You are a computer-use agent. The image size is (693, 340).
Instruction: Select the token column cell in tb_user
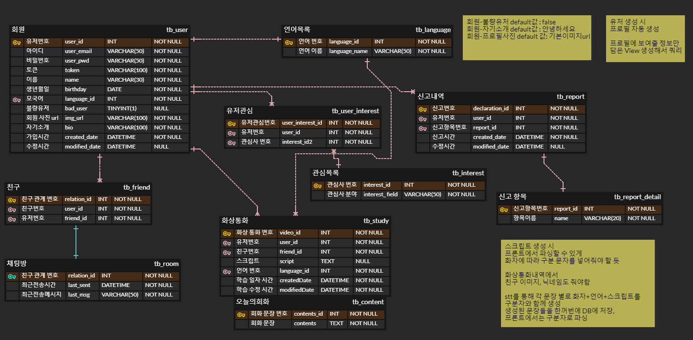84,71
